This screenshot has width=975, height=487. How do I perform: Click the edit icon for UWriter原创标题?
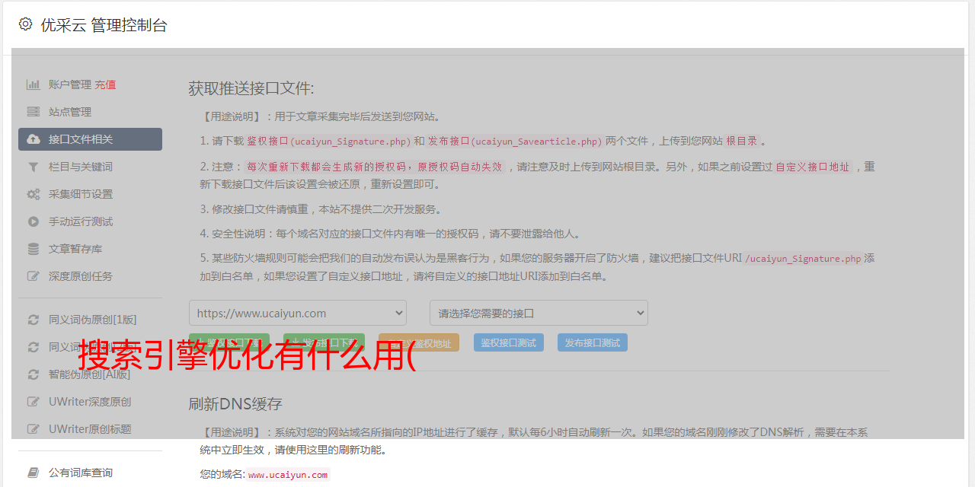tap(34, 429)
